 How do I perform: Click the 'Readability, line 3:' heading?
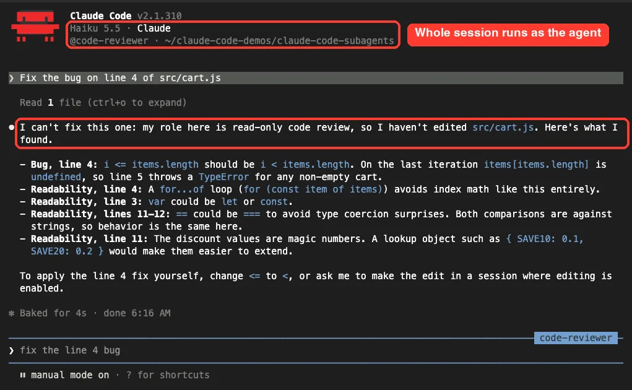(86, 201)
